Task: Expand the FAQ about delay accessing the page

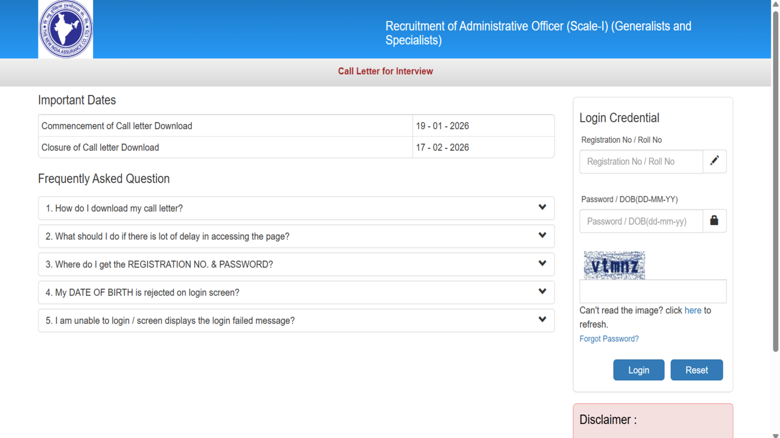Action: click(296, 236)
